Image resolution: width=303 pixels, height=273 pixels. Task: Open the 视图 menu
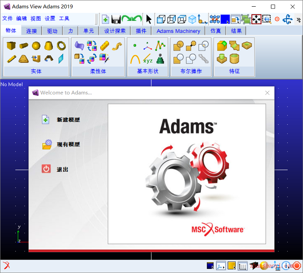[x=36, y=19]
